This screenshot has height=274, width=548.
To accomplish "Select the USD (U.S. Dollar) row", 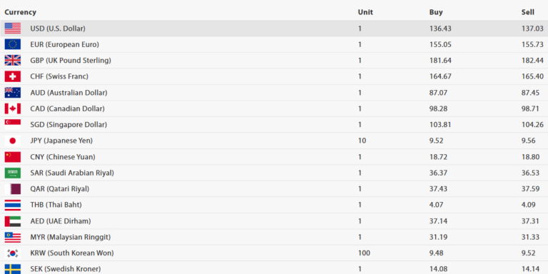I will point(274,29).
